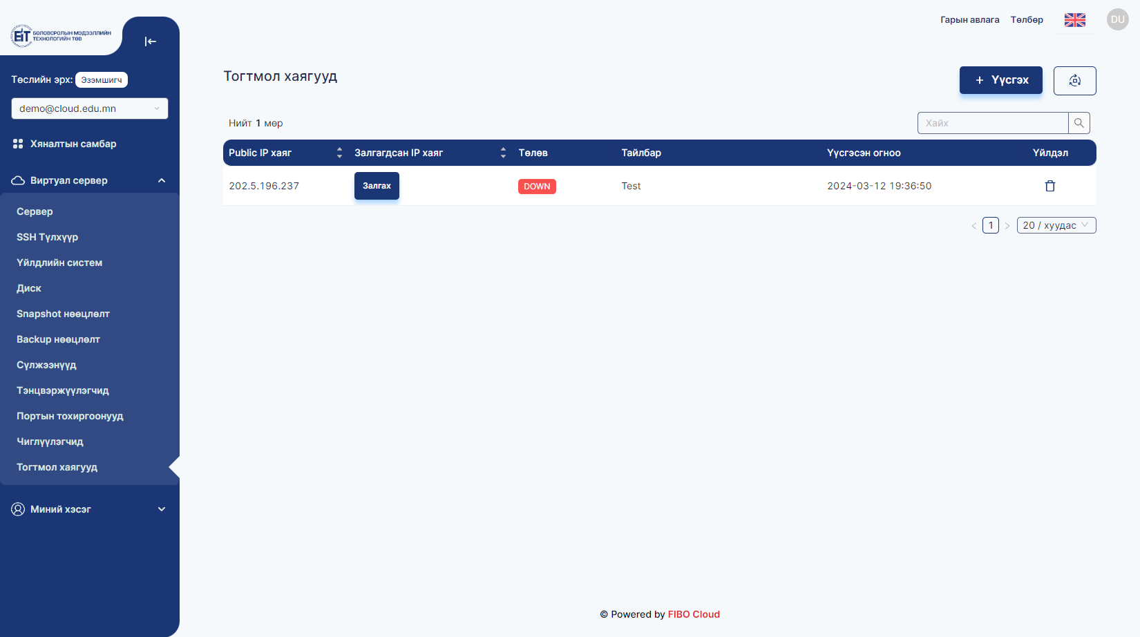The width and height of the screenshot is (1140, 637).
Task: Delete the 202.5.196.237 IP entry
Action: coord(1049,186)
